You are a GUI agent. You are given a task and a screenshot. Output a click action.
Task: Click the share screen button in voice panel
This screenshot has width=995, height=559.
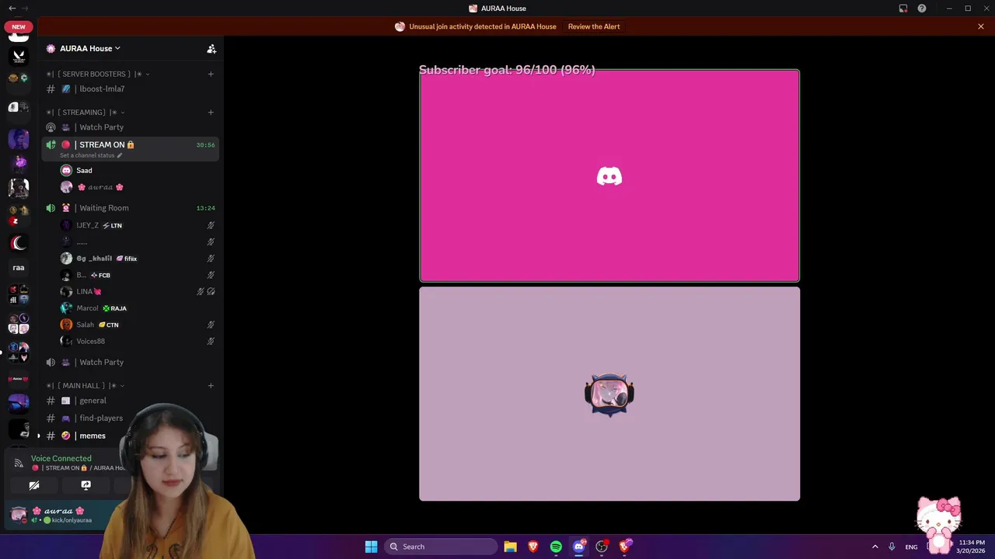coord(86,485)
